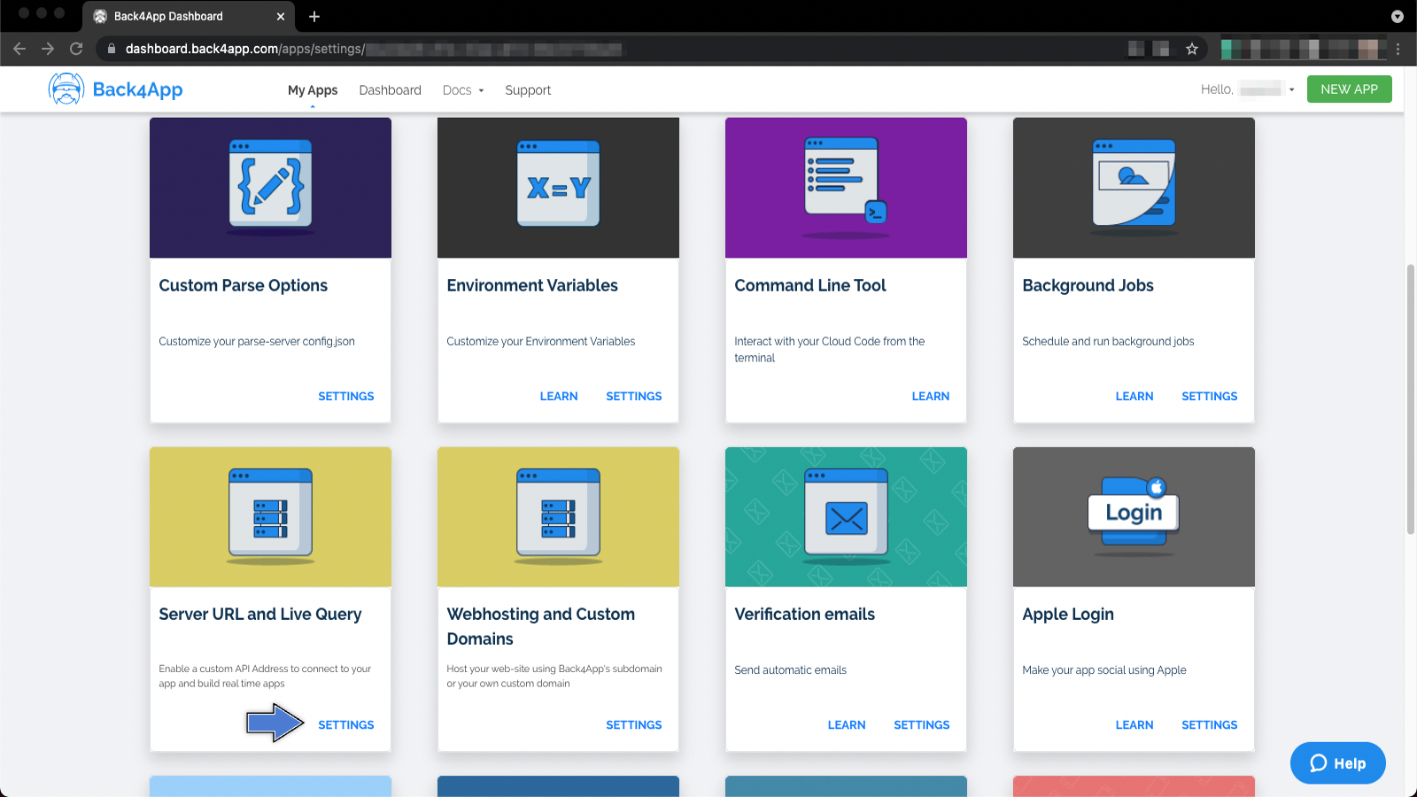Open SETTINGS for Apple Login
Viewport: 1417px width, 797px height.
[1210, 724]
